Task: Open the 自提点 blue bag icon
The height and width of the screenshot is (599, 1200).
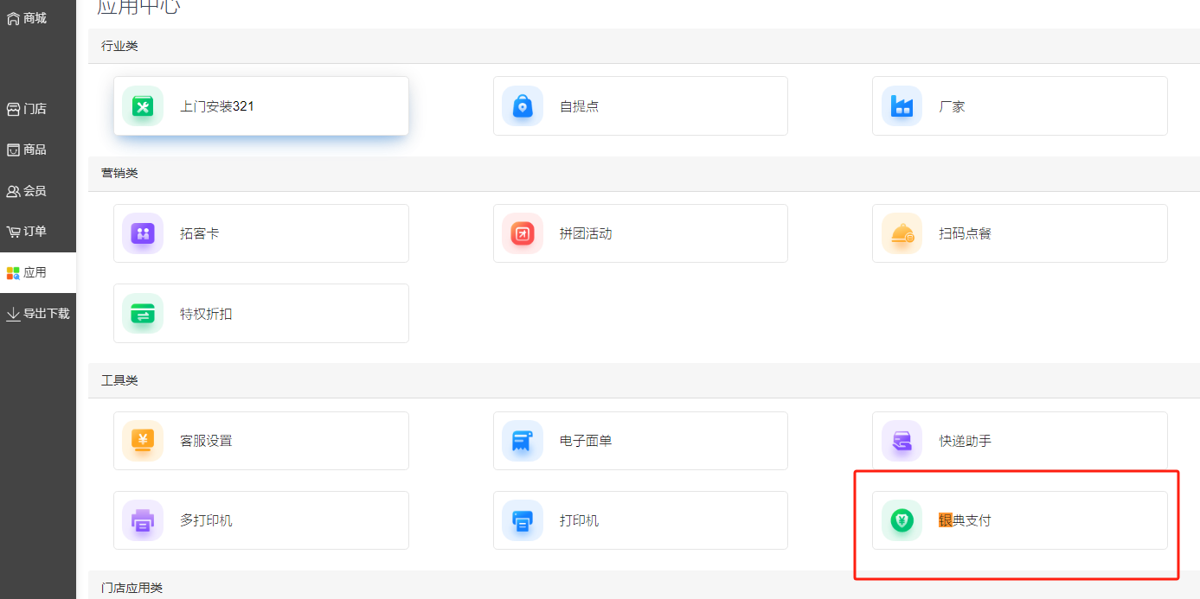Action: pos(523,106)
